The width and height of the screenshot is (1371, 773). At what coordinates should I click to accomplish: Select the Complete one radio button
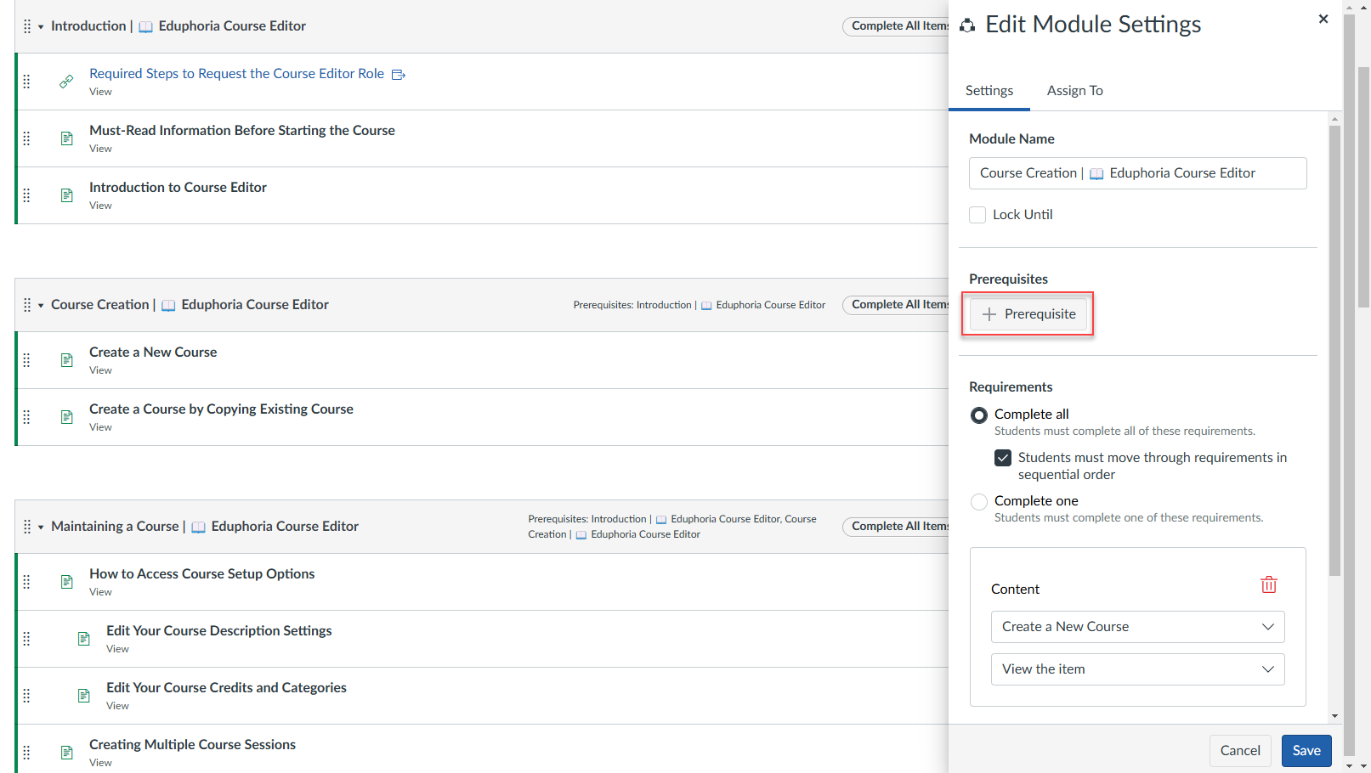(x=978, y=501)
